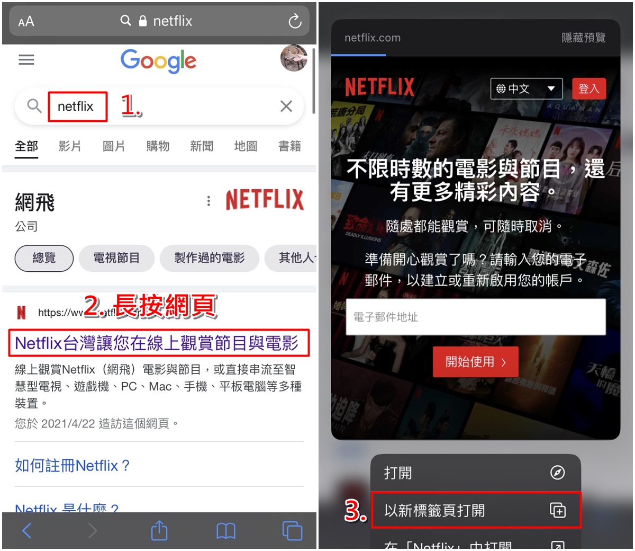
Task: Switch to the 地圖 tab
Action: (246, 146)
